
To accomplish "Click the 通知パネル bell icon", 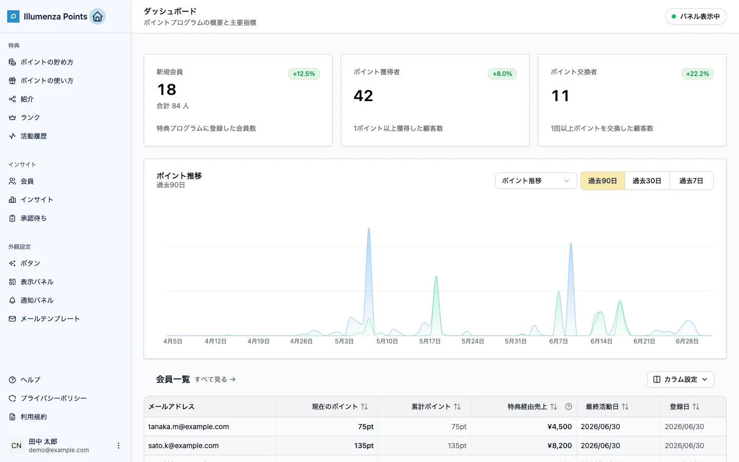I will coord(12,300).
